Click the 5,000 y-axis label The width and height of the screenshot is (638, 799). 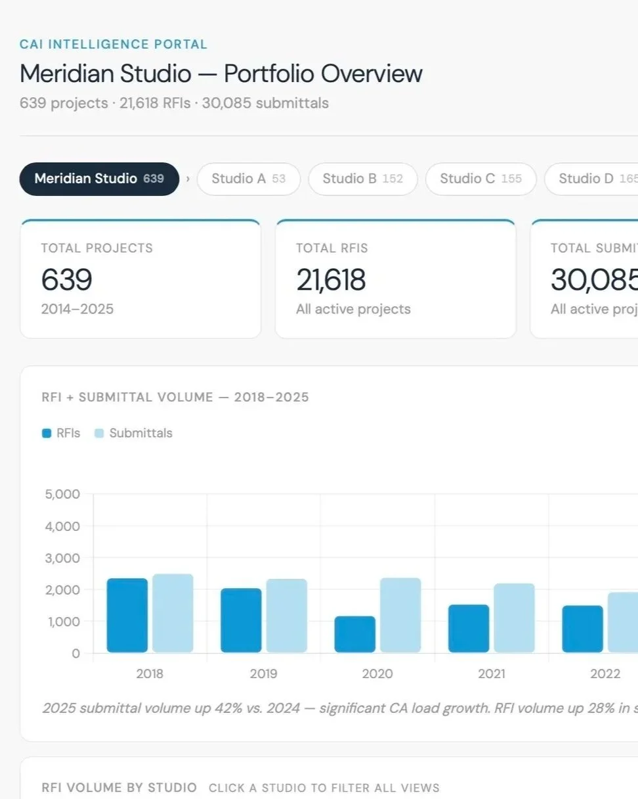pyautogui.click(x=63, y=494)
